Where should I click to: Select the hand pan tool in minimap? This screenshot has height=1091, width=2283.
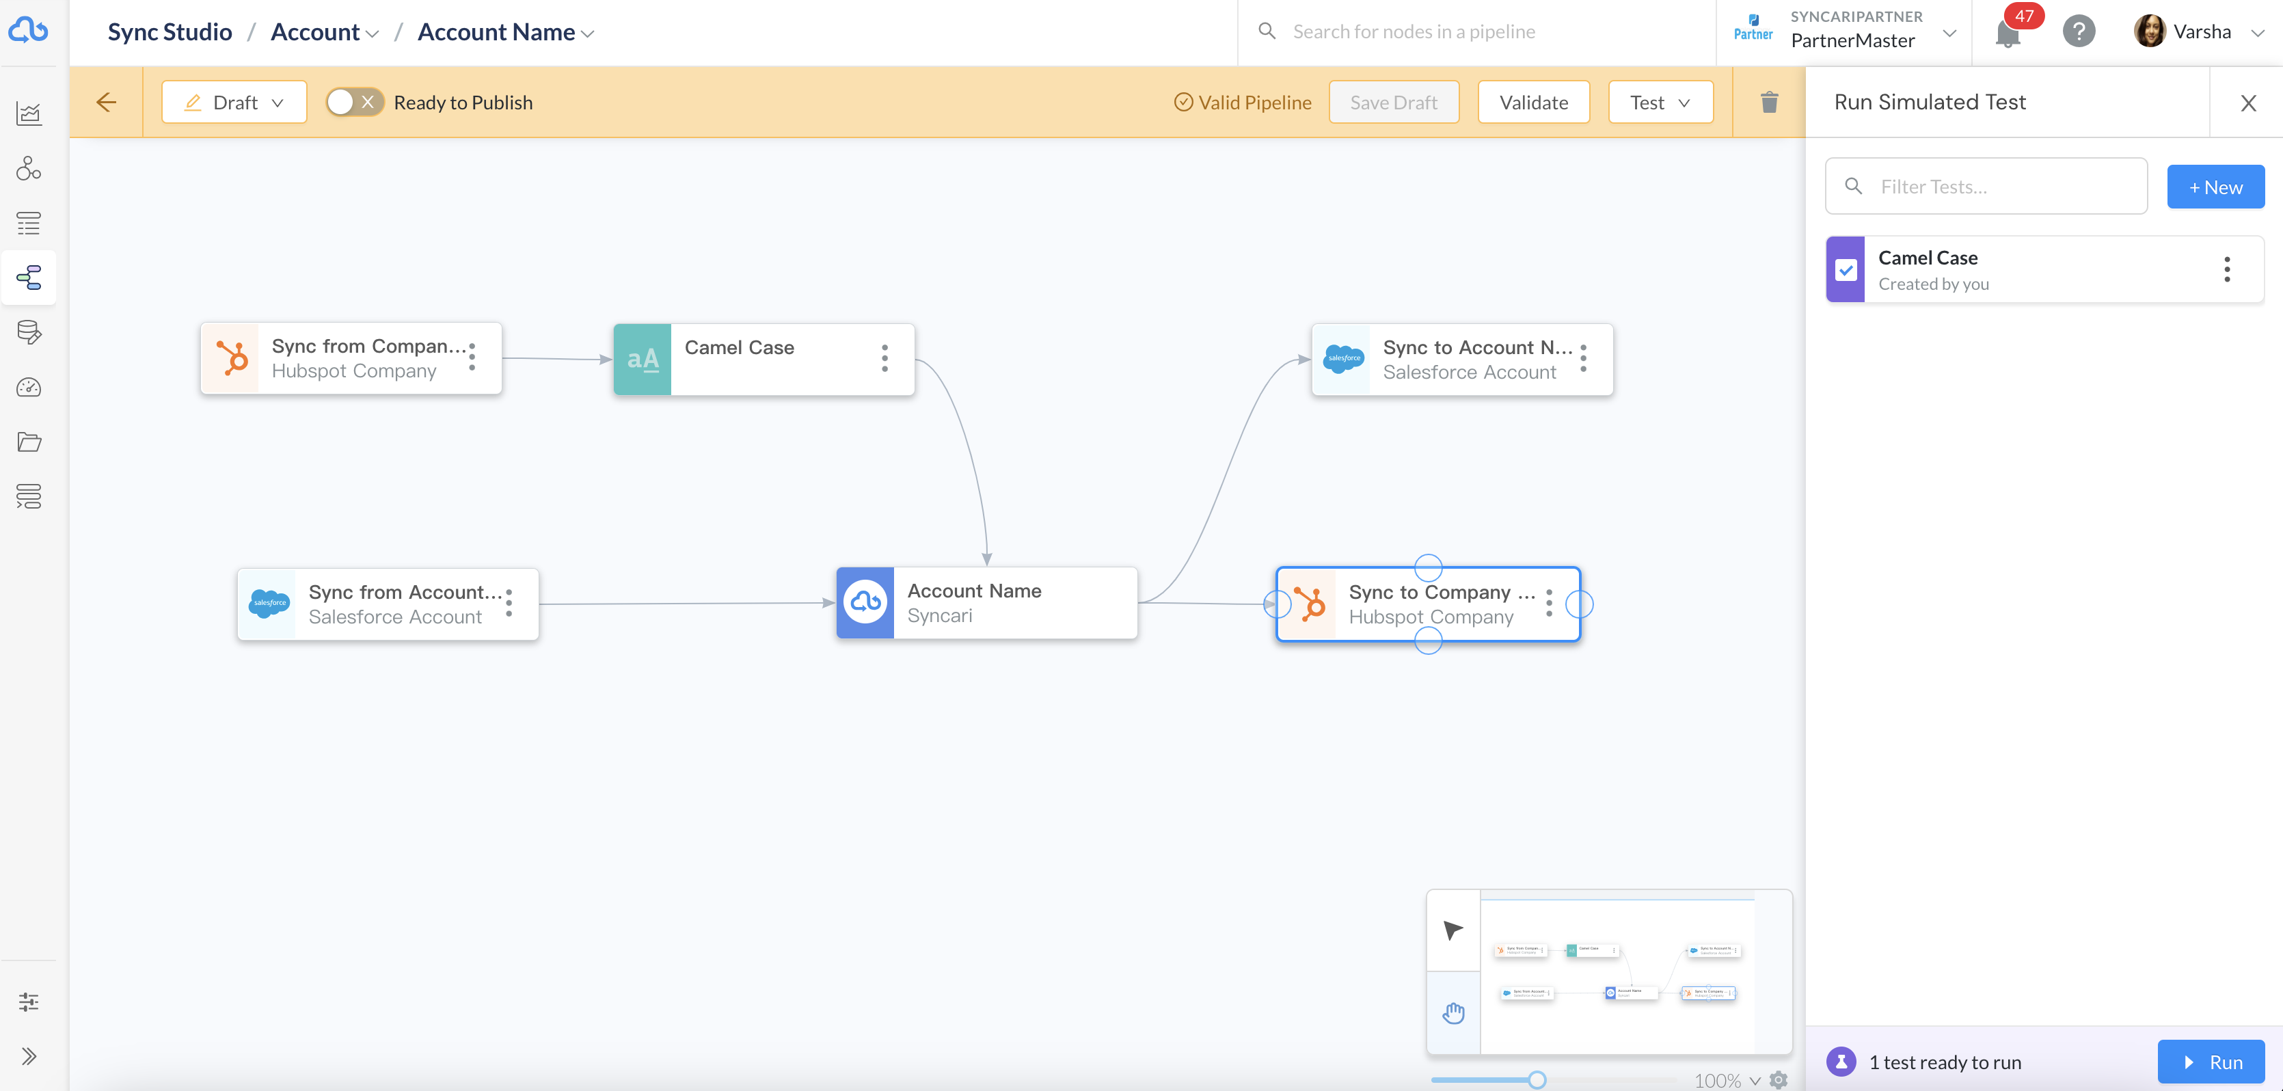pyautogui.click(x=1453, y=1013)
